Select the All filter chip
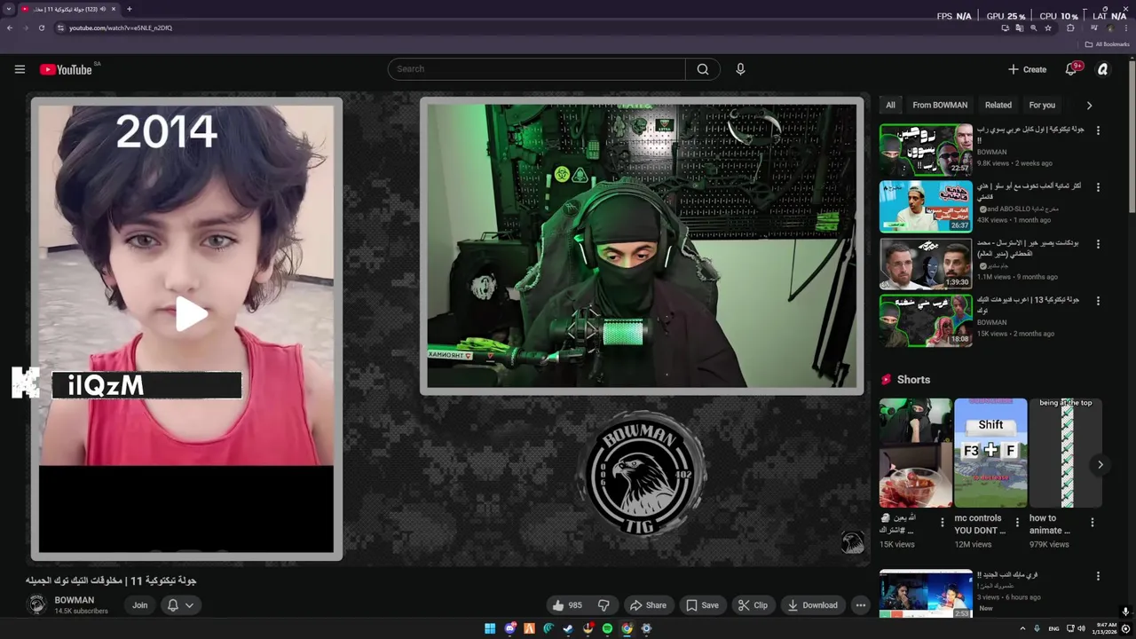This screenshot has height=639, width=1136. [890, 105]
